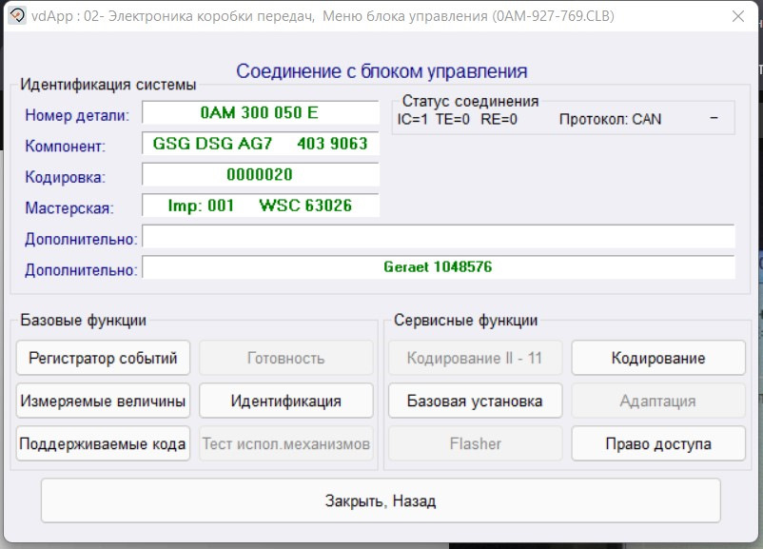Click the greyed Тест испол.механизмов button

pos(286,444)
